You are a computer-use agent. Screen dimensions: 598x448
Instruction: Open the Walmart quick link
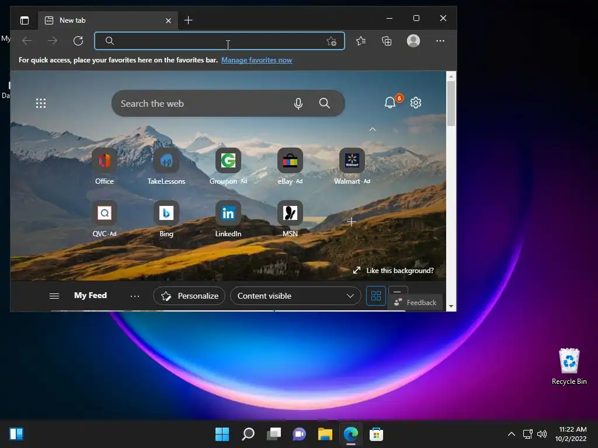click(x=352, y=166)
